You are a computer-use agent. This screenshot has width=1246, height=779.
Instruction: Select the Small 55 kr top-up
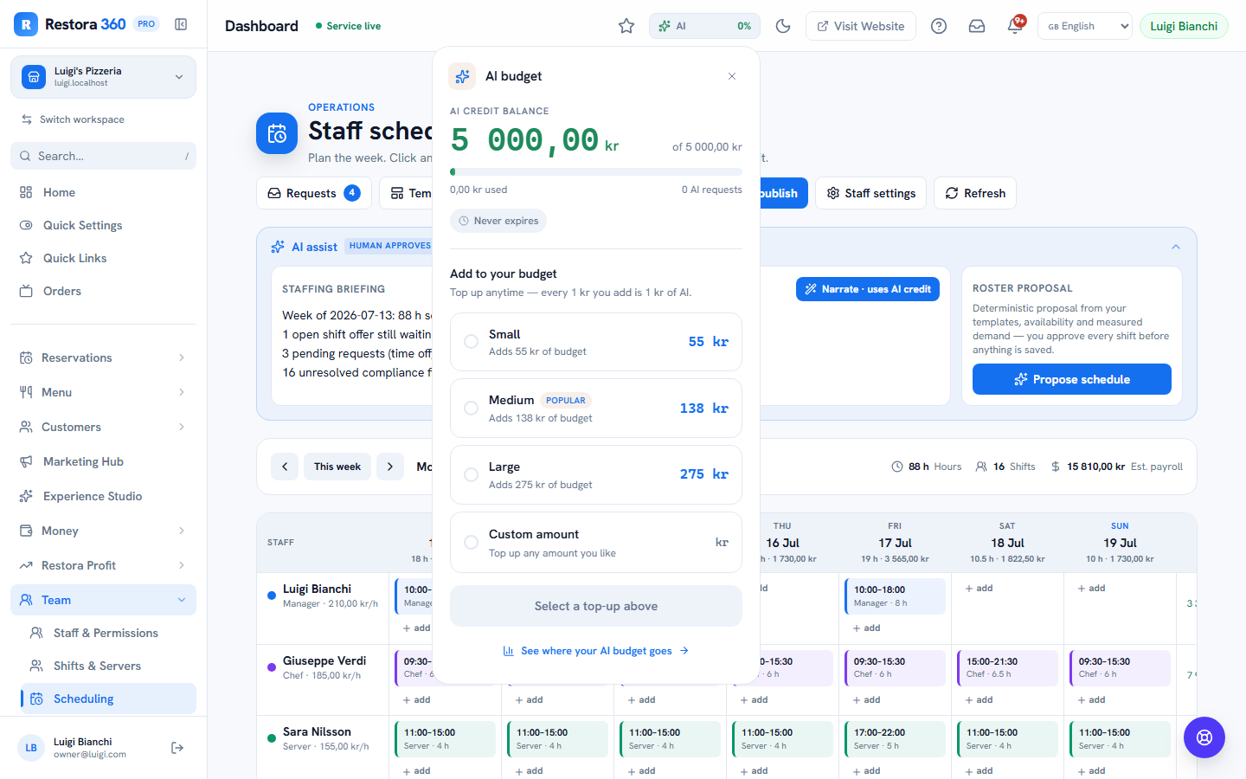click(x=596, y=342)
